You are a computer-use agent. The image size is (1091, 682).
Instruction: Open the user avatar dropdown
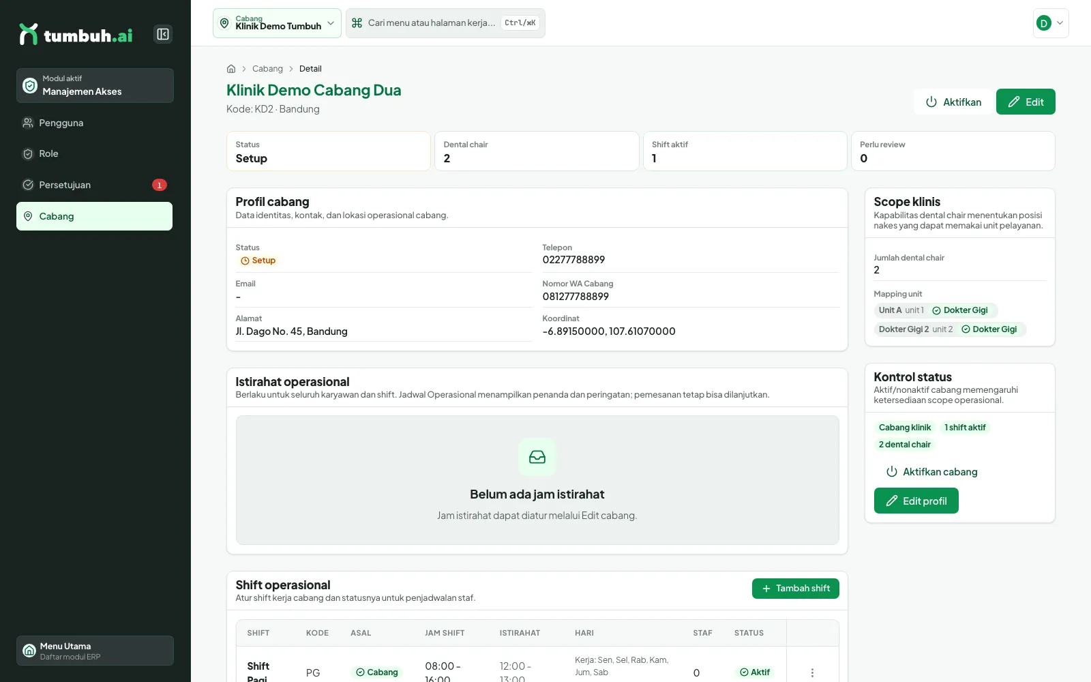[x=1051, y=23]
